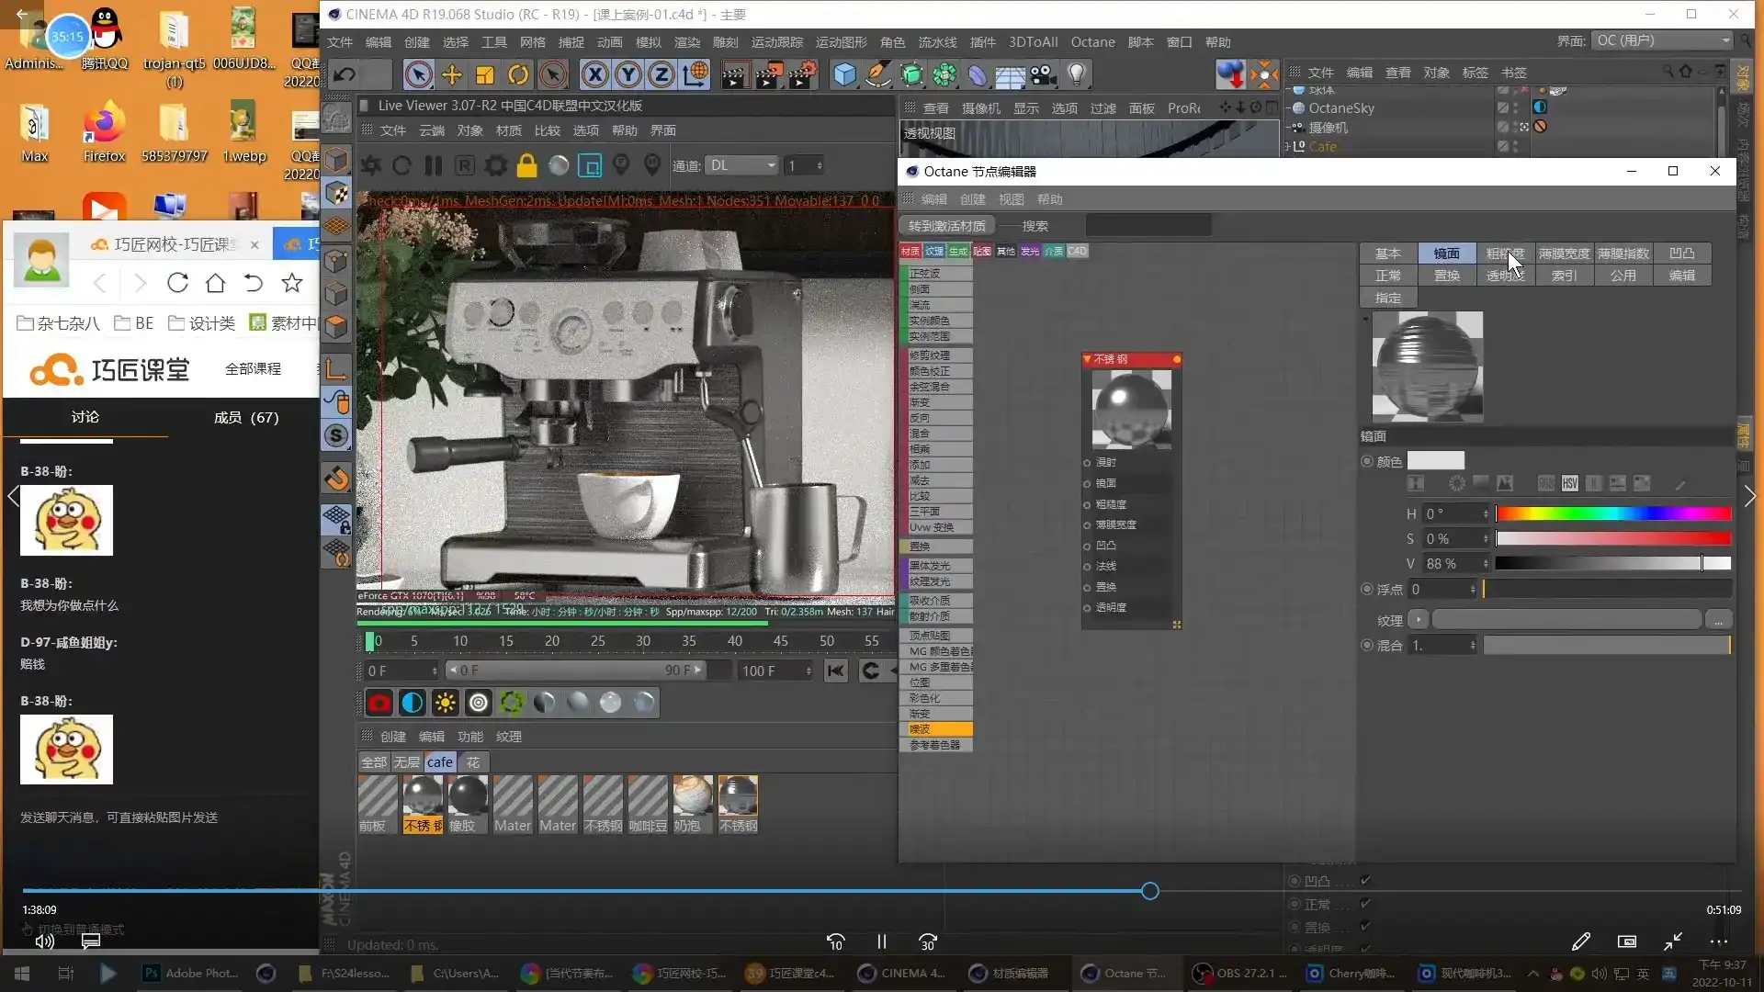Viewport: 1764px width, 992px height.
Task: Click the 转到激活材质 button
Action: tap(946, 226)
